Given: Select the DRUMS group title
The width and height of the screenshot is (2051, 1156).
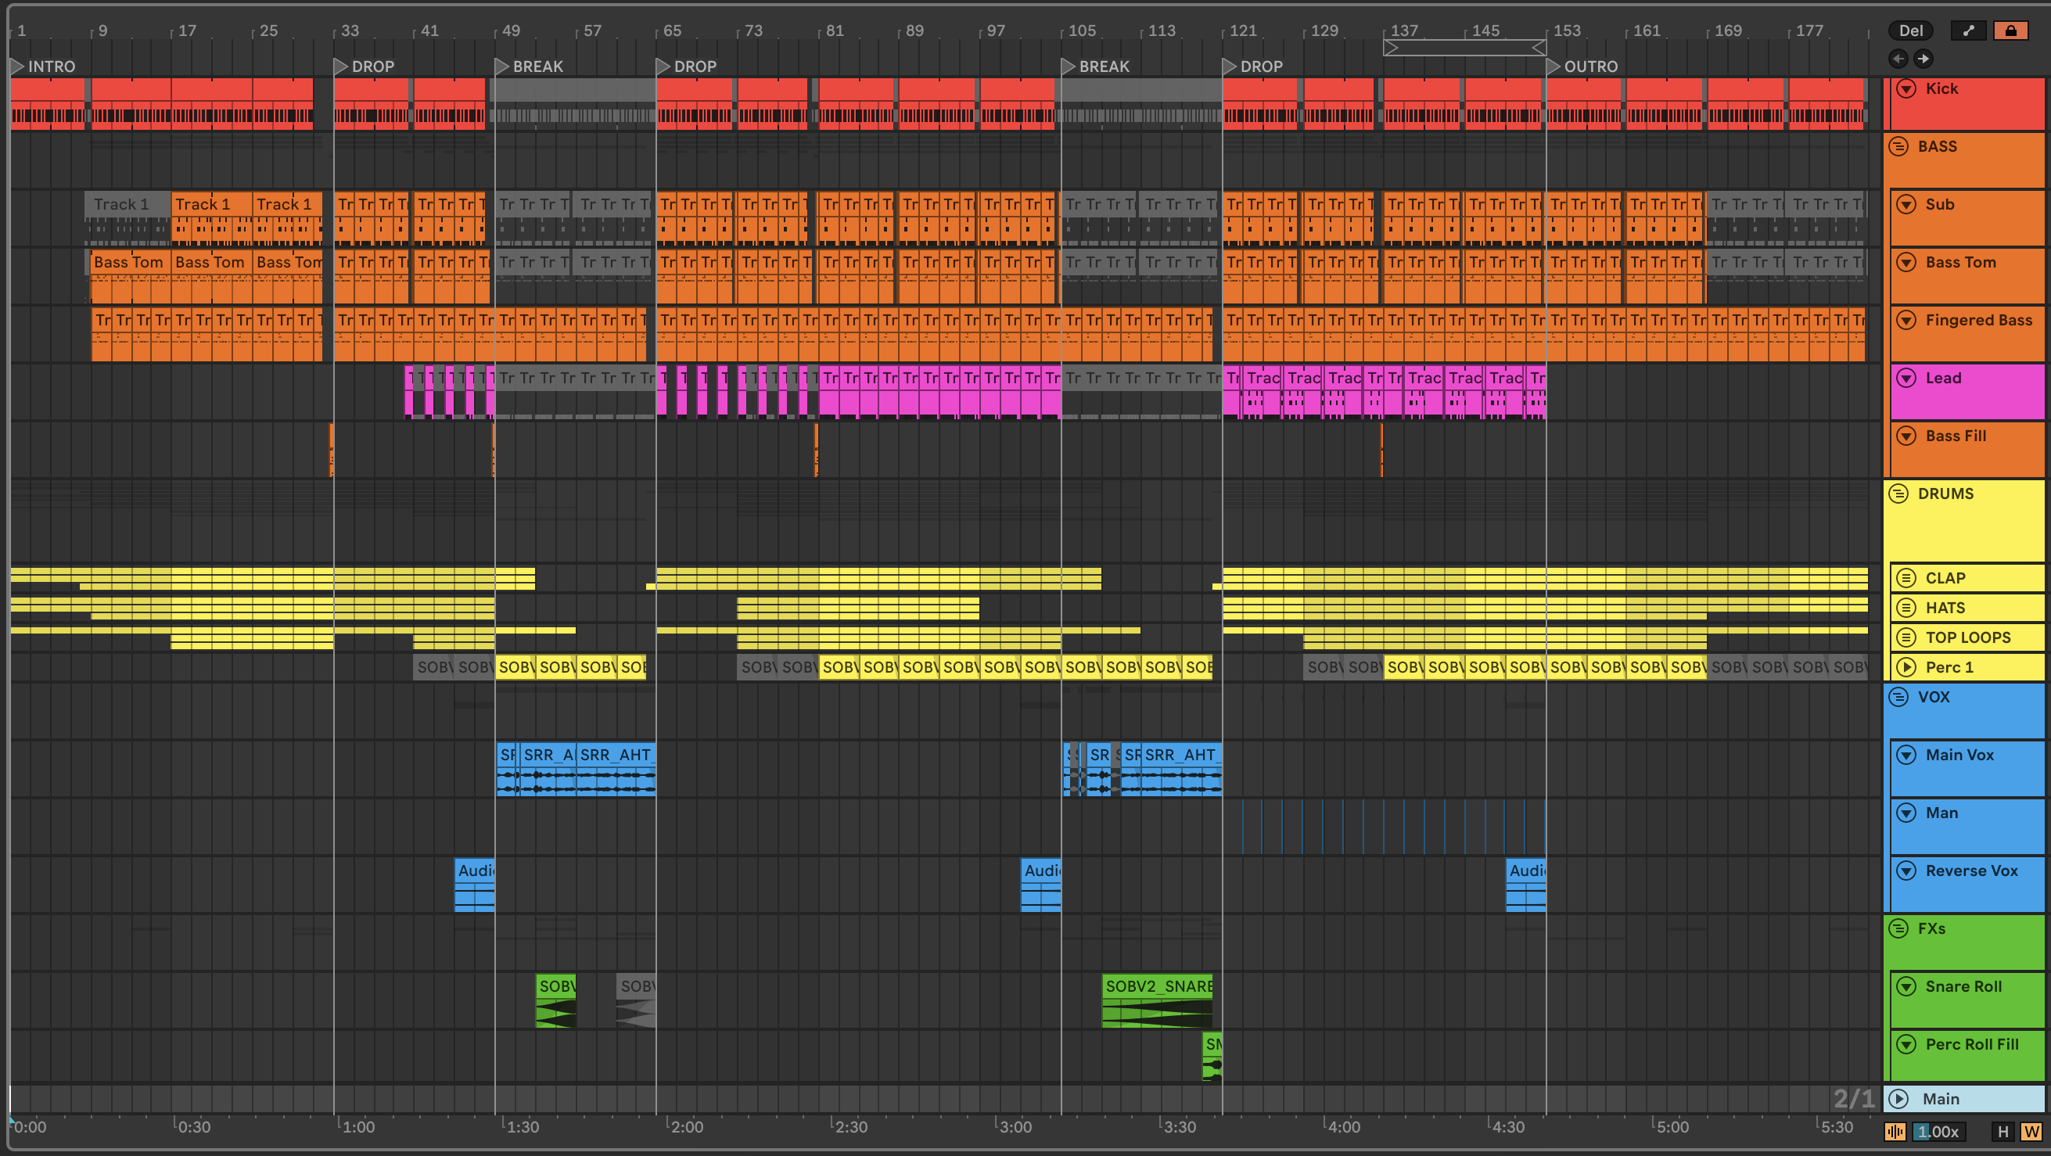Looking at the screenshot, I should pos(1946,494).
